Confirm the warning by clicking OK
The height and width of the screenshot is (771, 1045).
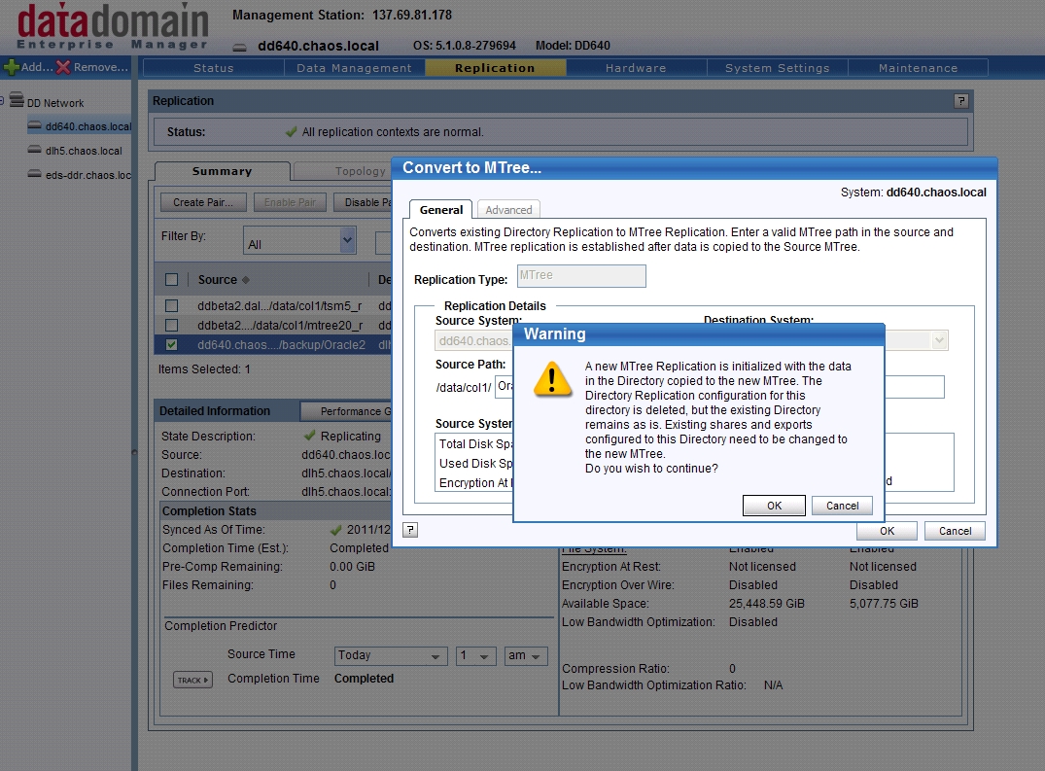(x=774, y=505)
